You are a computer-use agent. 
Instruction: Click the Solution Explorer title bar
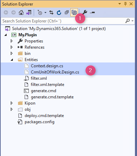(x=68, y=4)
